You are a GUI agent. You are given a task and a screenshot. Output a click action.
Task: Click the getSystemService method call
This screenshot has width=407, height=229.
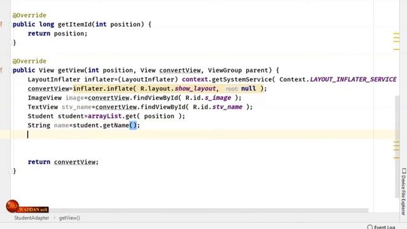point(242,80)
